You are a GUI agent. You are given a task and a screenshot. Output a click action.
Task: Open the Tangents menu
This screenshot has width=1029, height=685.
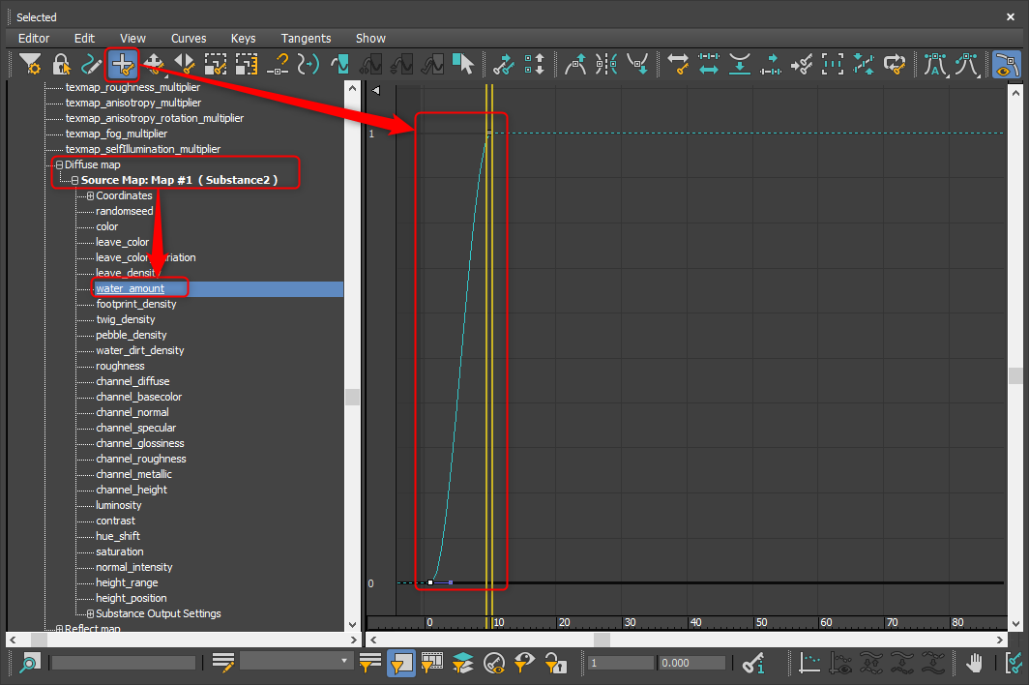(x=306, y=38)
